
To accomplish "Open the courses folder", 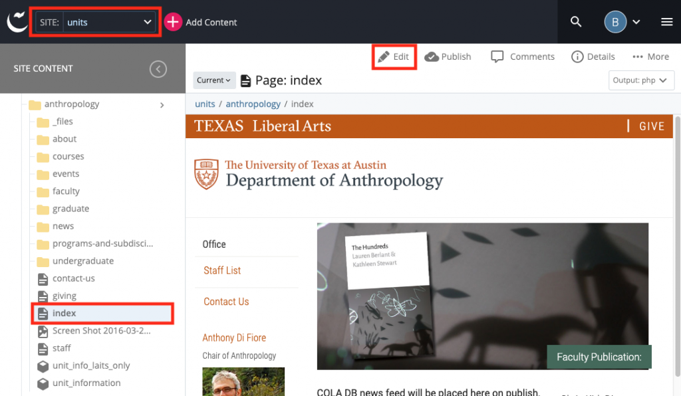I will tap(61, 157).
